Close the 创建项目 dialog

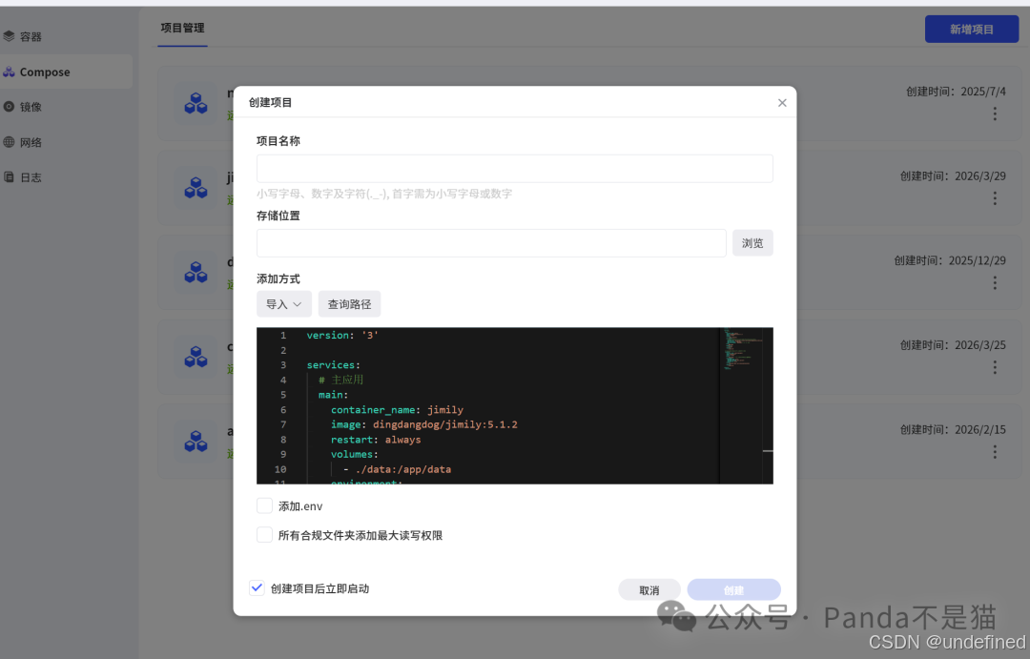click(782, 102)
